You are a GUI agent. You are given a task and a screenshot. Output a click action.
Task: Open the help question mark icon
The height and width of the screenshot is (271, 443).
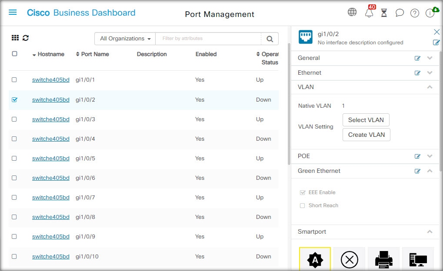[x=414, y=13]
